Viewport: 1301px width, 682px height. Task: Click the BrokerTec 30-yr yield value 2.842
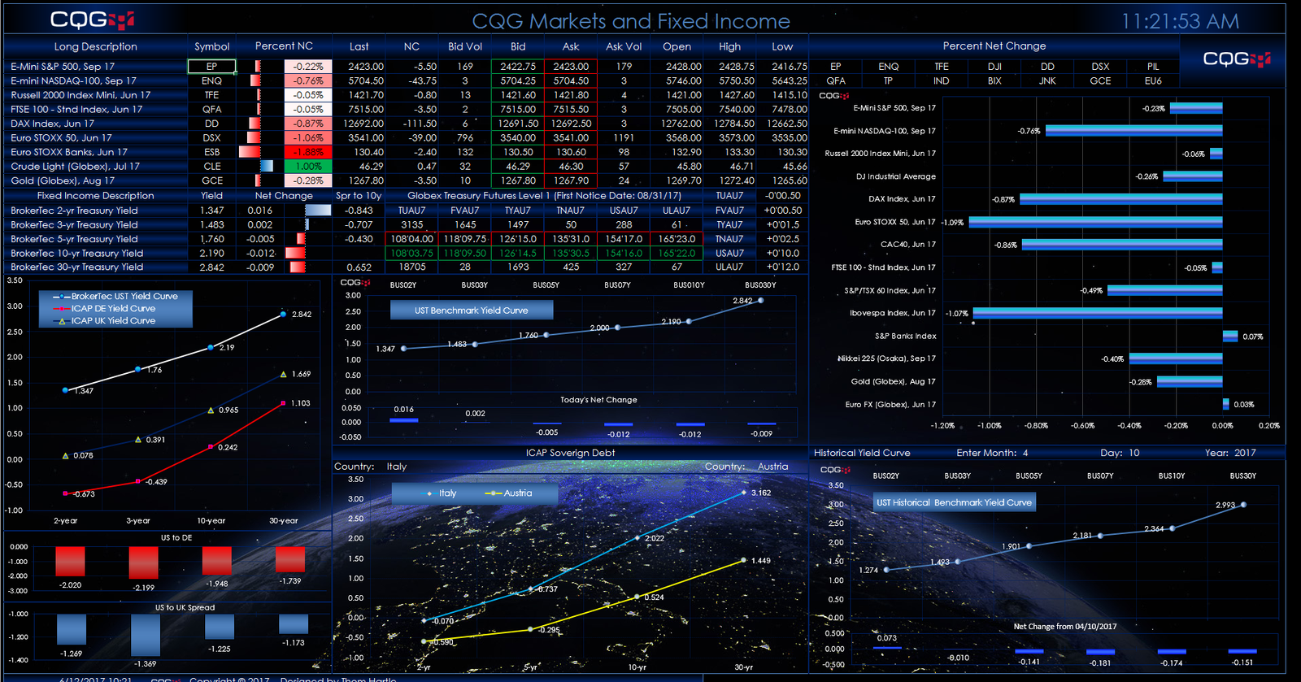click(211, 267)
